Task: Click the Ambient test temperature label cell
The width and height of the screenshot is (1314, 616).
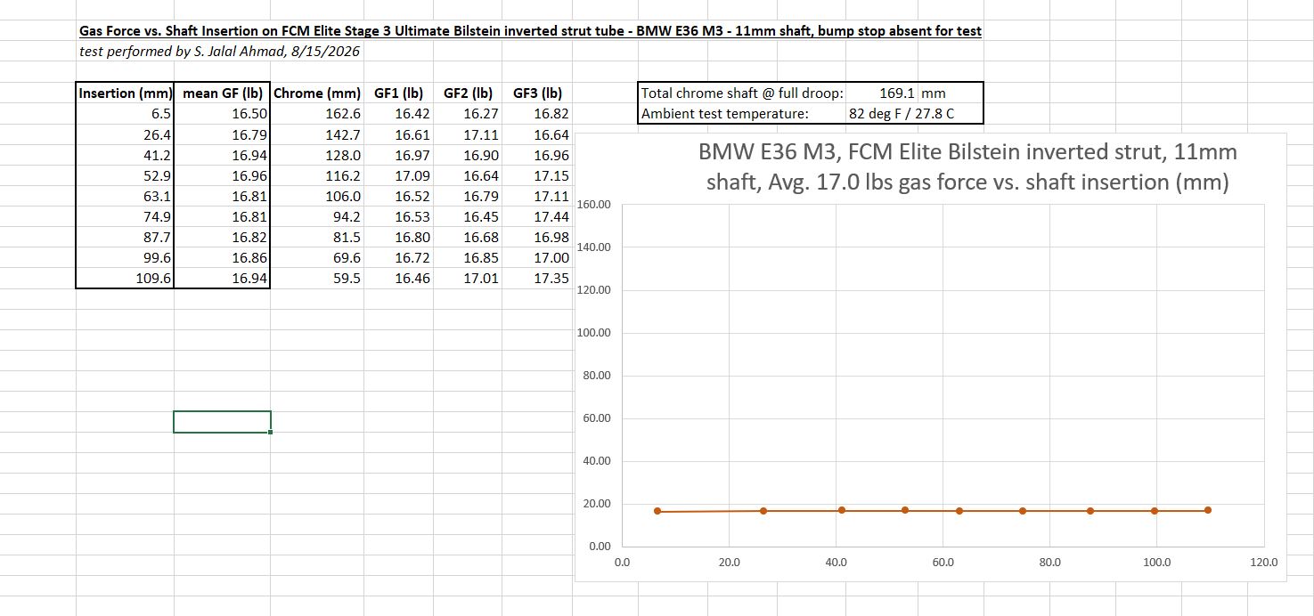Action: pos(743,113)
